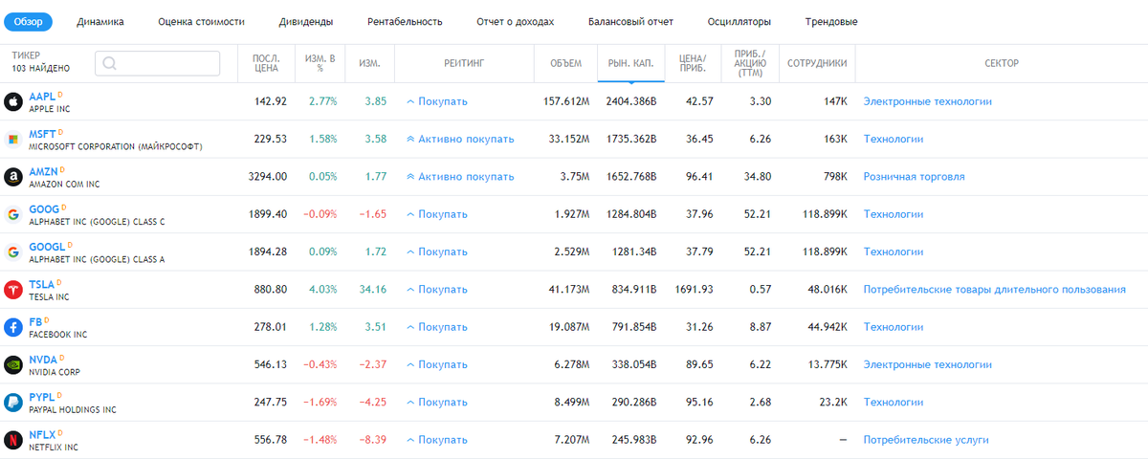
Task: Sort by РЫН. КАП. column header
Action: pos(630,63)
